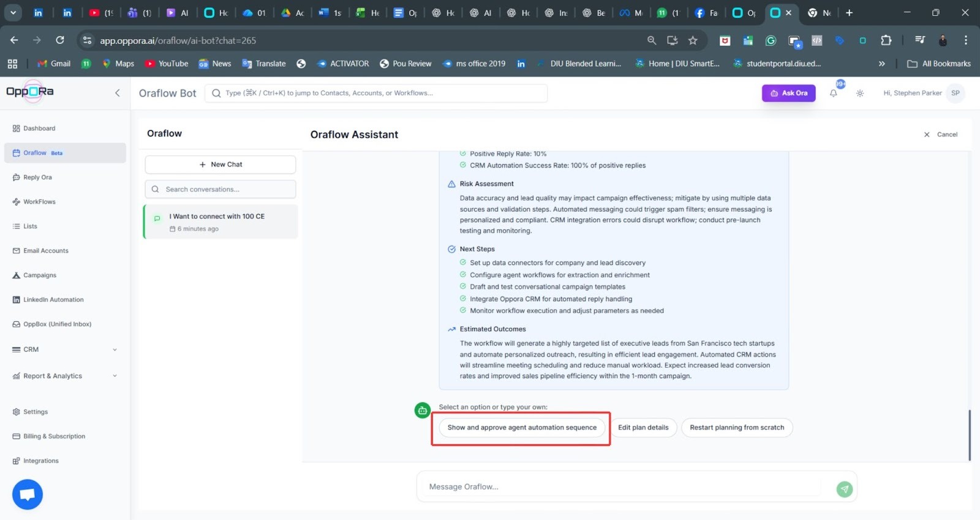Open the live chat support bubble
980x520 pixels.
pos(28,494)
